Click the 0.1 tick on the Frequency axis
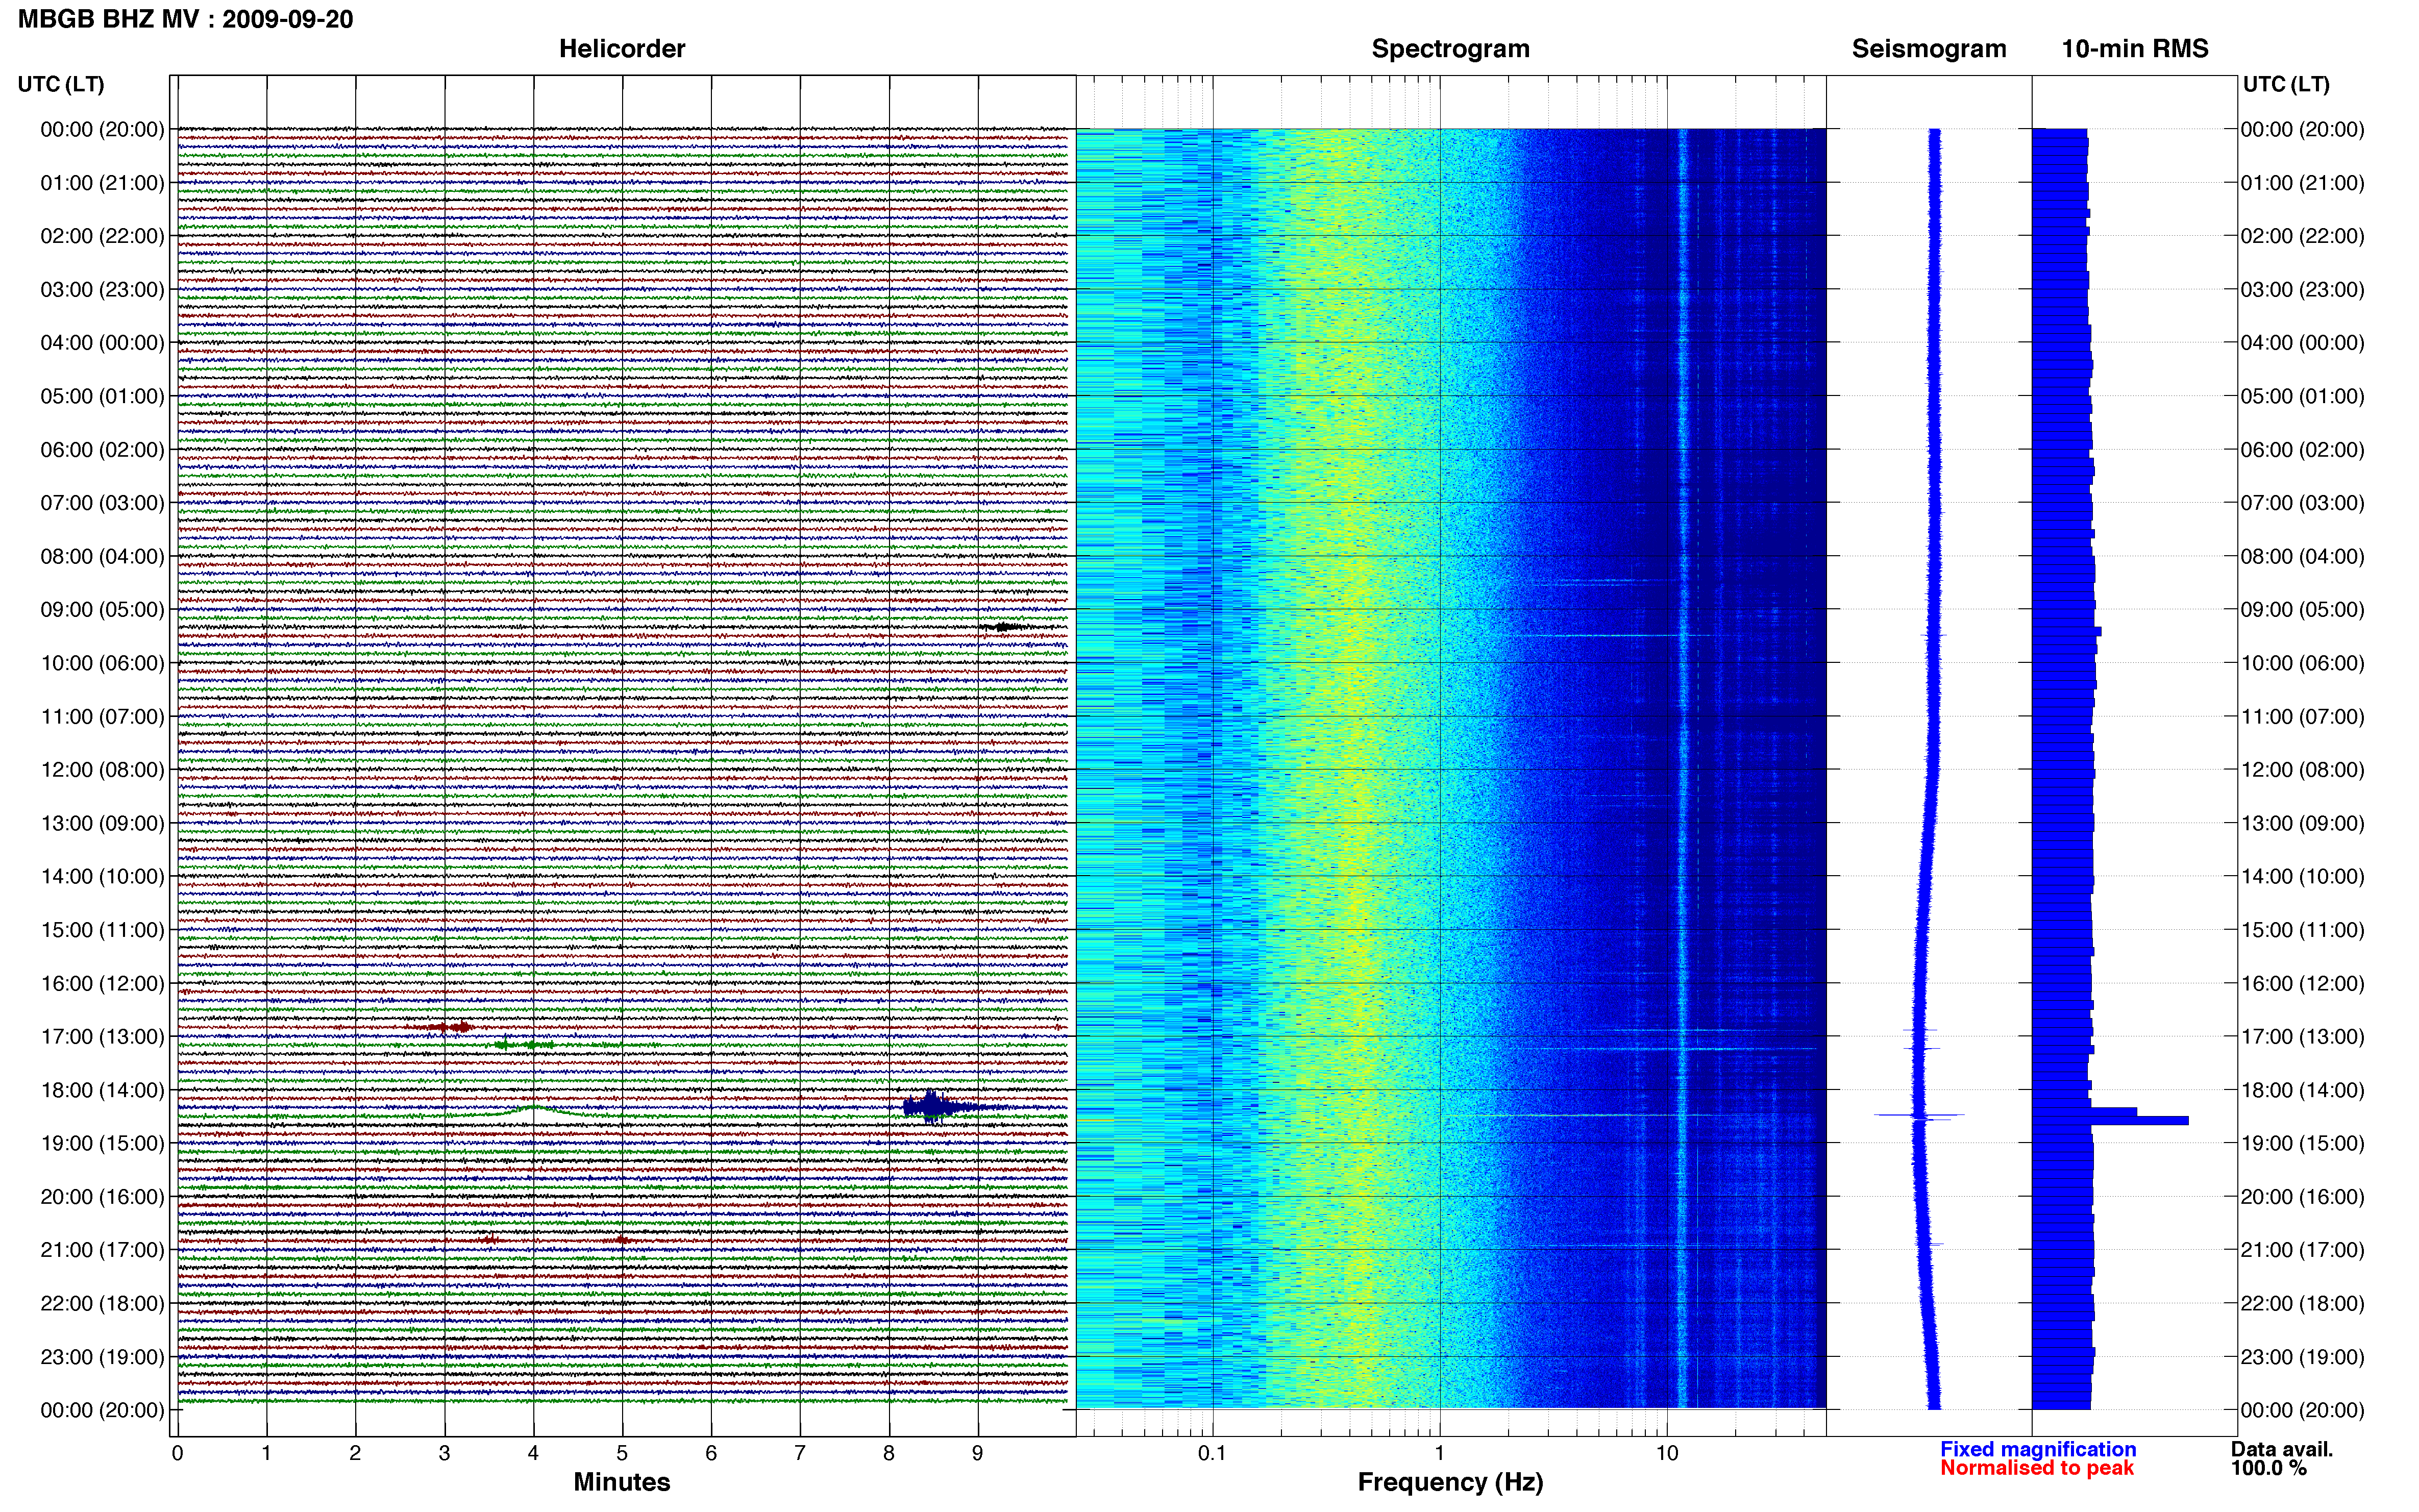 tap(1212, 1454)
